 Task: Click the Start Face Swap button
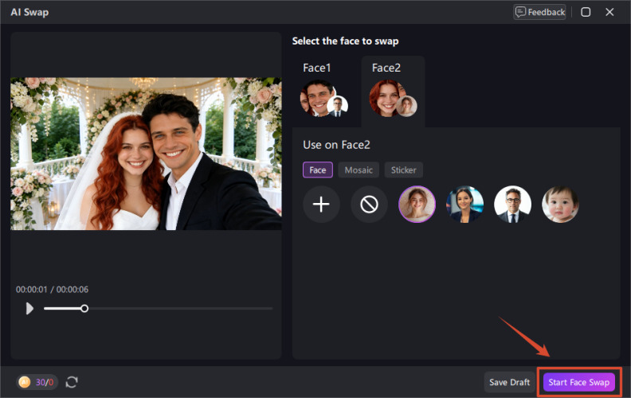tap(578, 382)
